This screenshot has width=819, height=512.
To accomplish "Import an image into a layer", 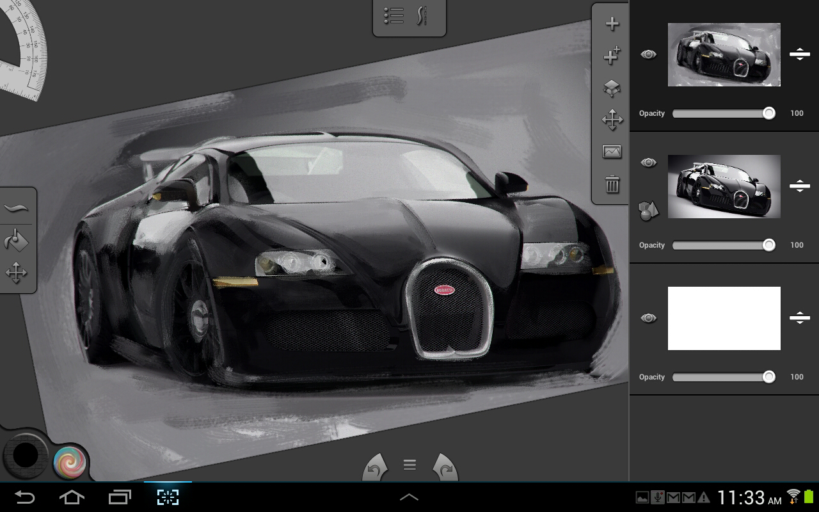I will coord(612,152).
